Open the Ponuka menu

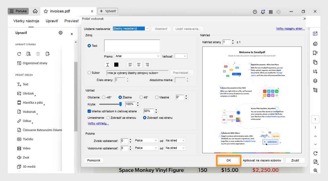coord(18,11)
